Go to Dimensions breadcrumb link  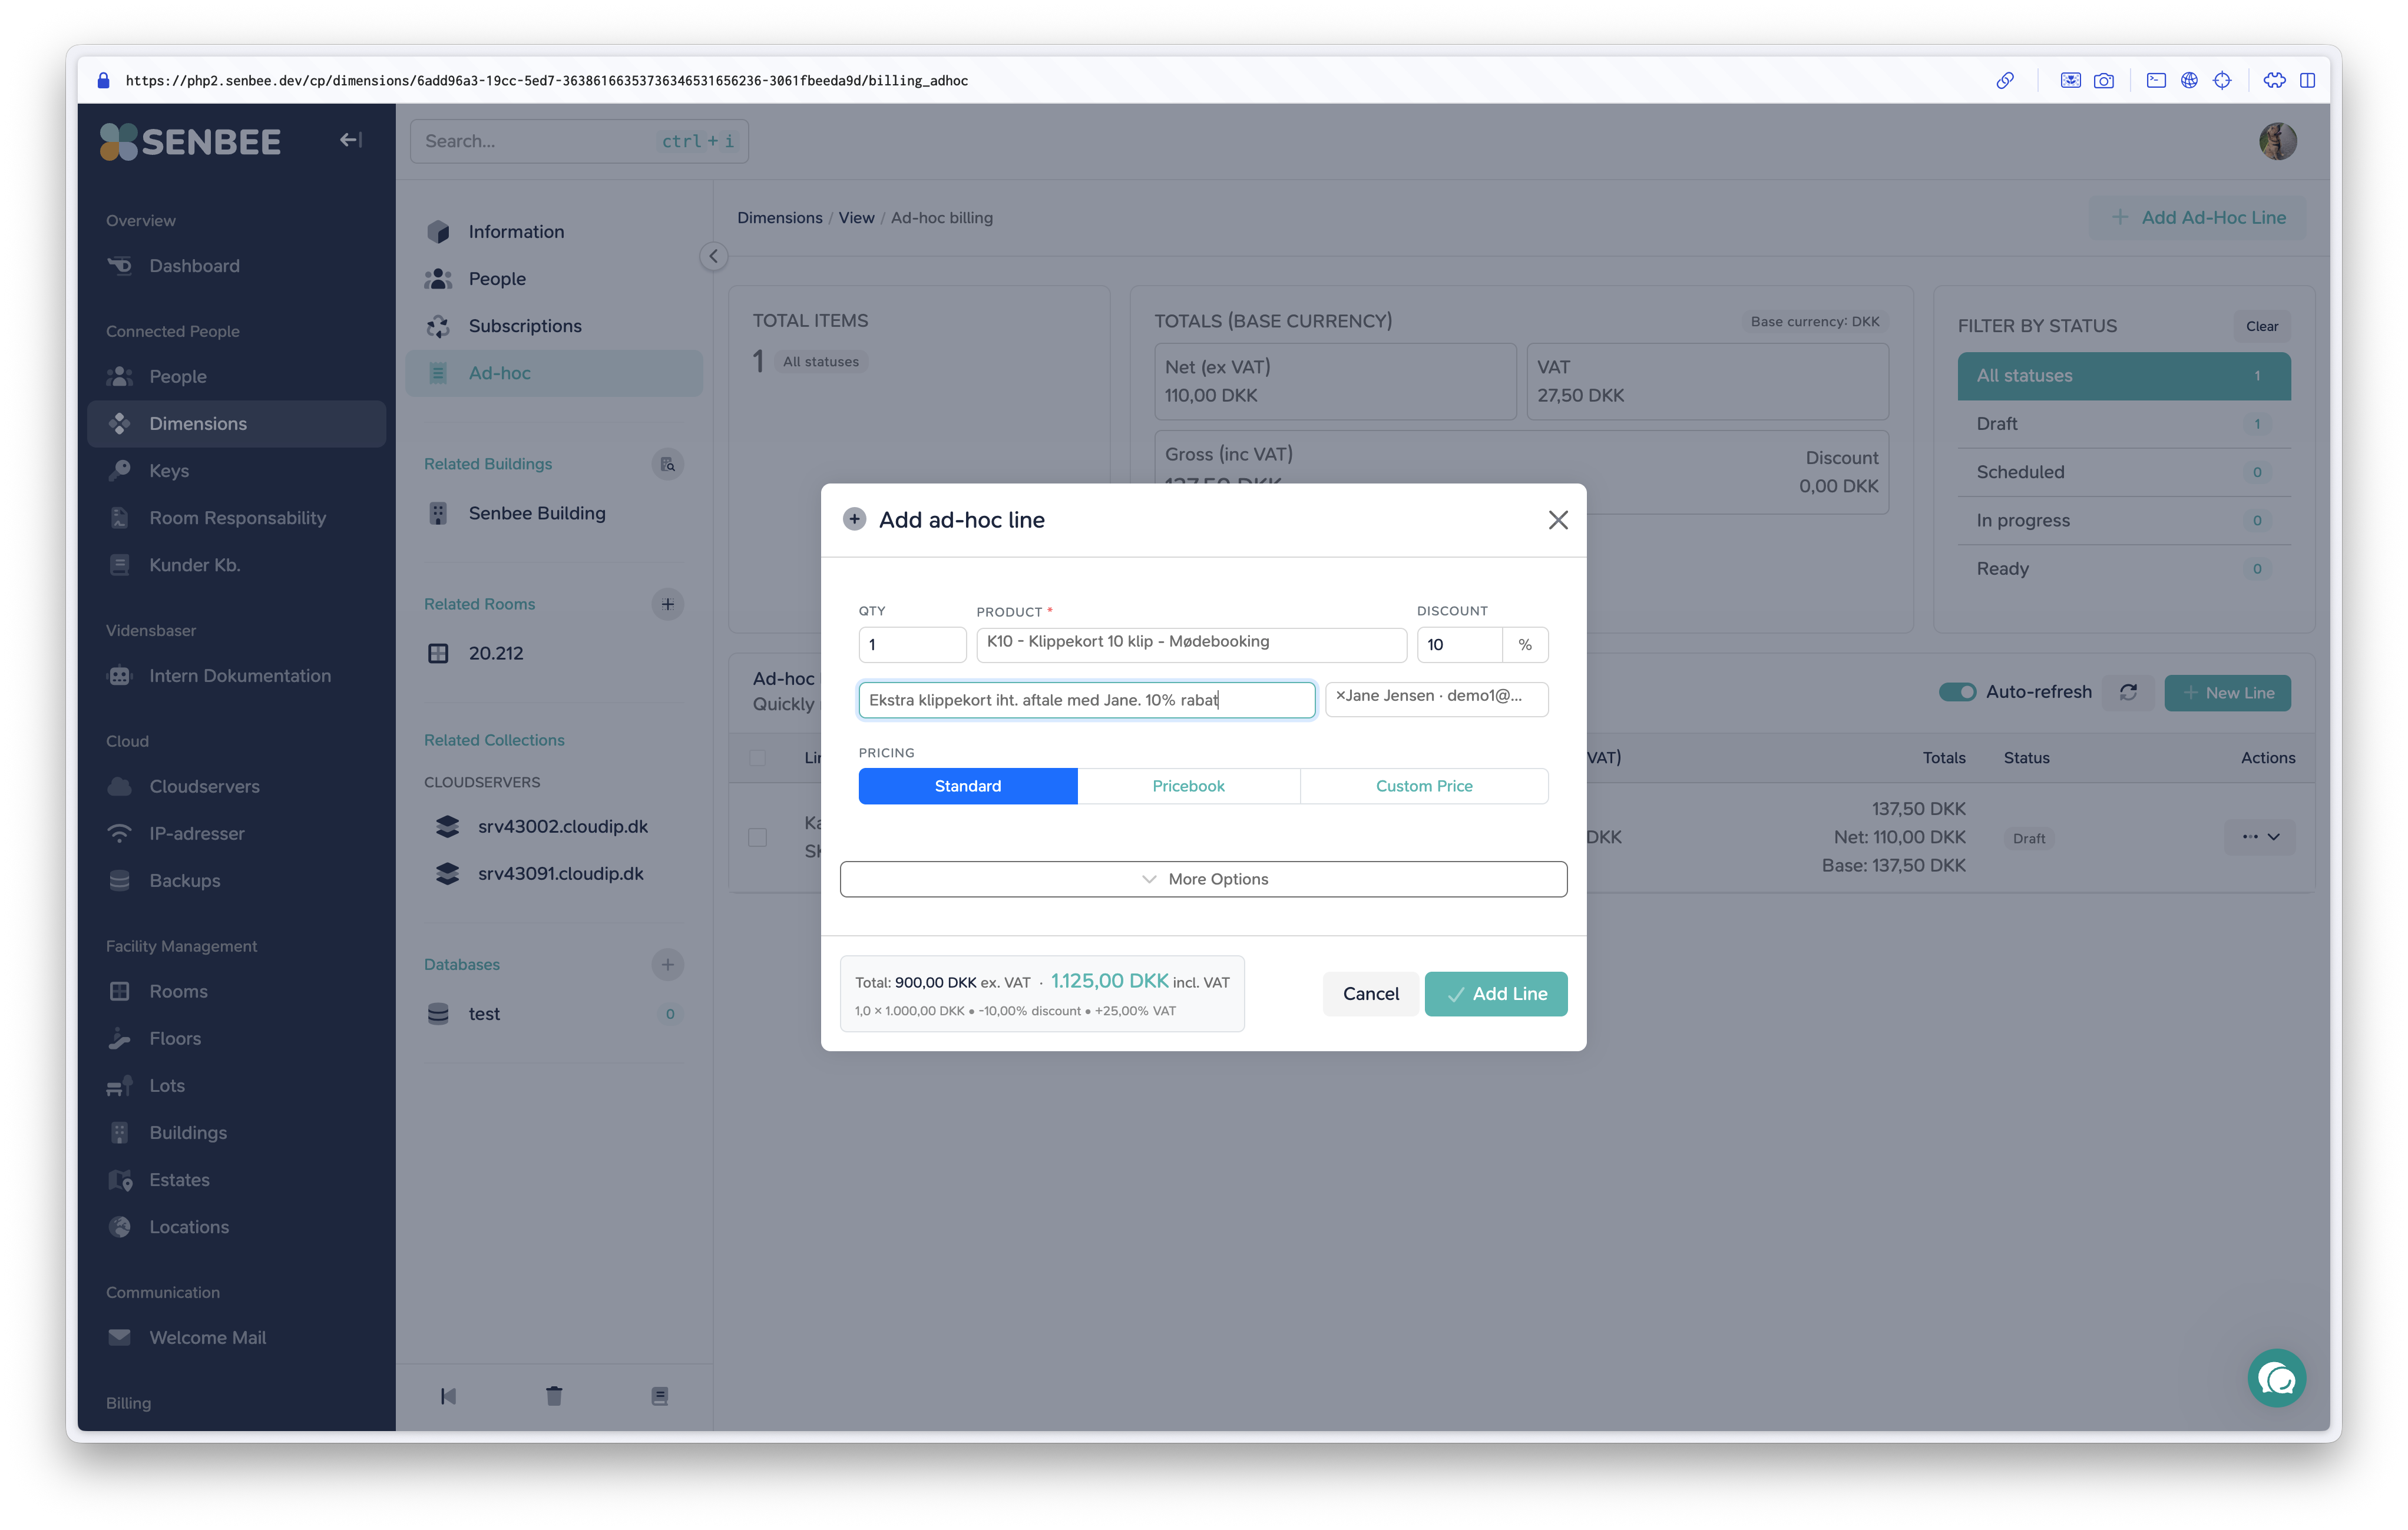[x=779, y=218]
